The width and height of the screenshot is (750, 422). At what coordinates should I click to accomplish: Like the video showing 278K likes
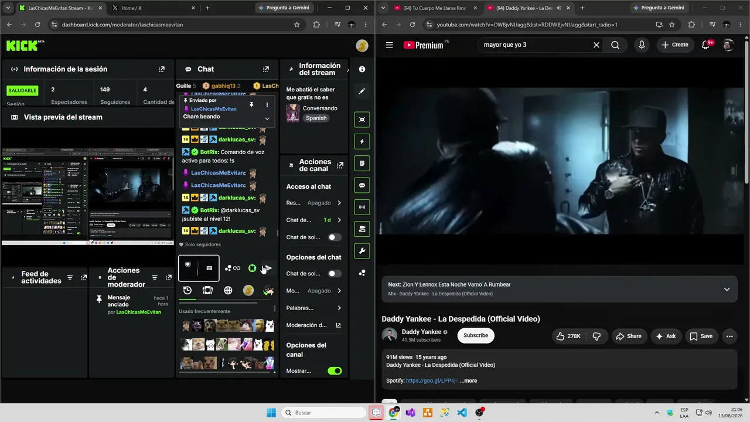[568, 336]
